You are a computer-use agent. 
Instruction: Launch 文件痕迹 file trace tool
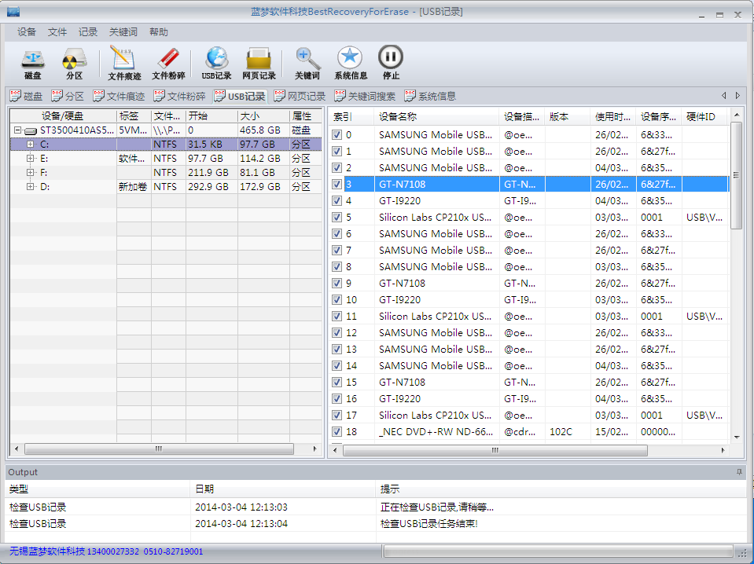point(124,64)
